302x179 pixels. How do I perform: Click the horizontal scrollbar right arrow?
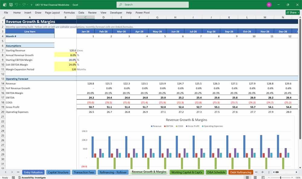pyautogui.click(x=297, y=172)
